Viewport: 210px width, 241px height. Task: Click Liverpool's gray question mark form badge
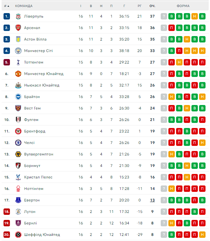tap(164, 16)
